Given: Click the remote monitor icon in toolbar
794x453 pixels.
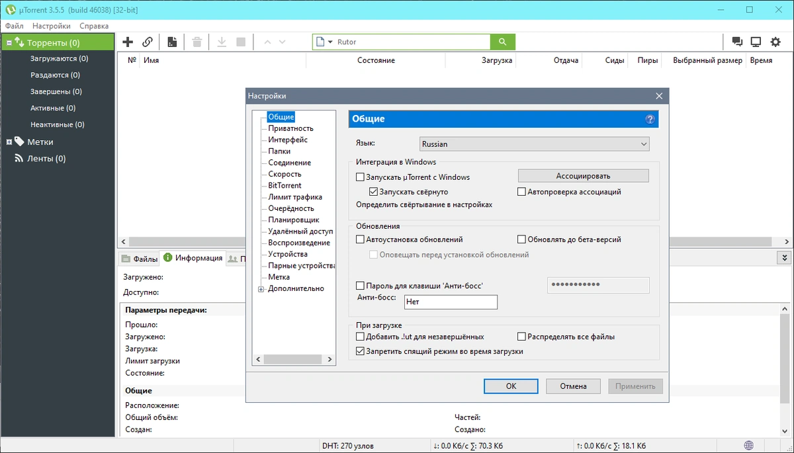Looking at the screenshot, I should (x=756, y=42).
